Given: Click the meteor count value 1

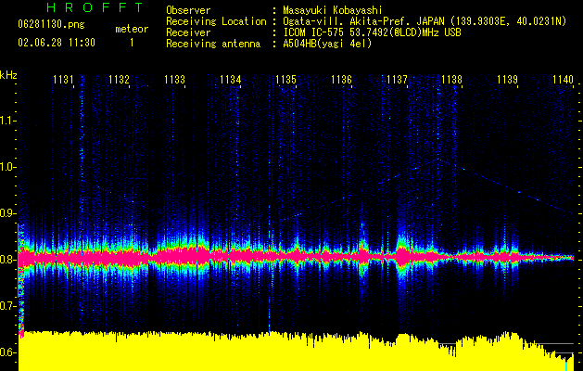Looking at the screenshot, I should coord(132,43).
